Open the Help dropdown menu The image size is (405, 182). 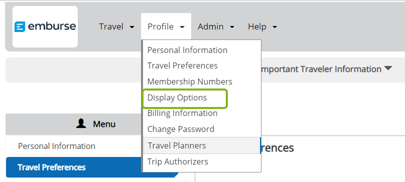click(262, 26)
